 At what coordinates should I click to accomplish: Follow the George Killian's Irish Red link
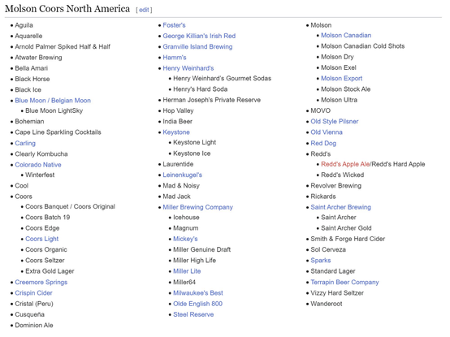tap(199, 36)
